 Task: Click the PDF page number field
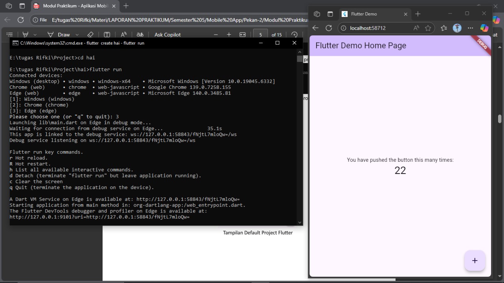pyautogui.click(x=260, y=35)
